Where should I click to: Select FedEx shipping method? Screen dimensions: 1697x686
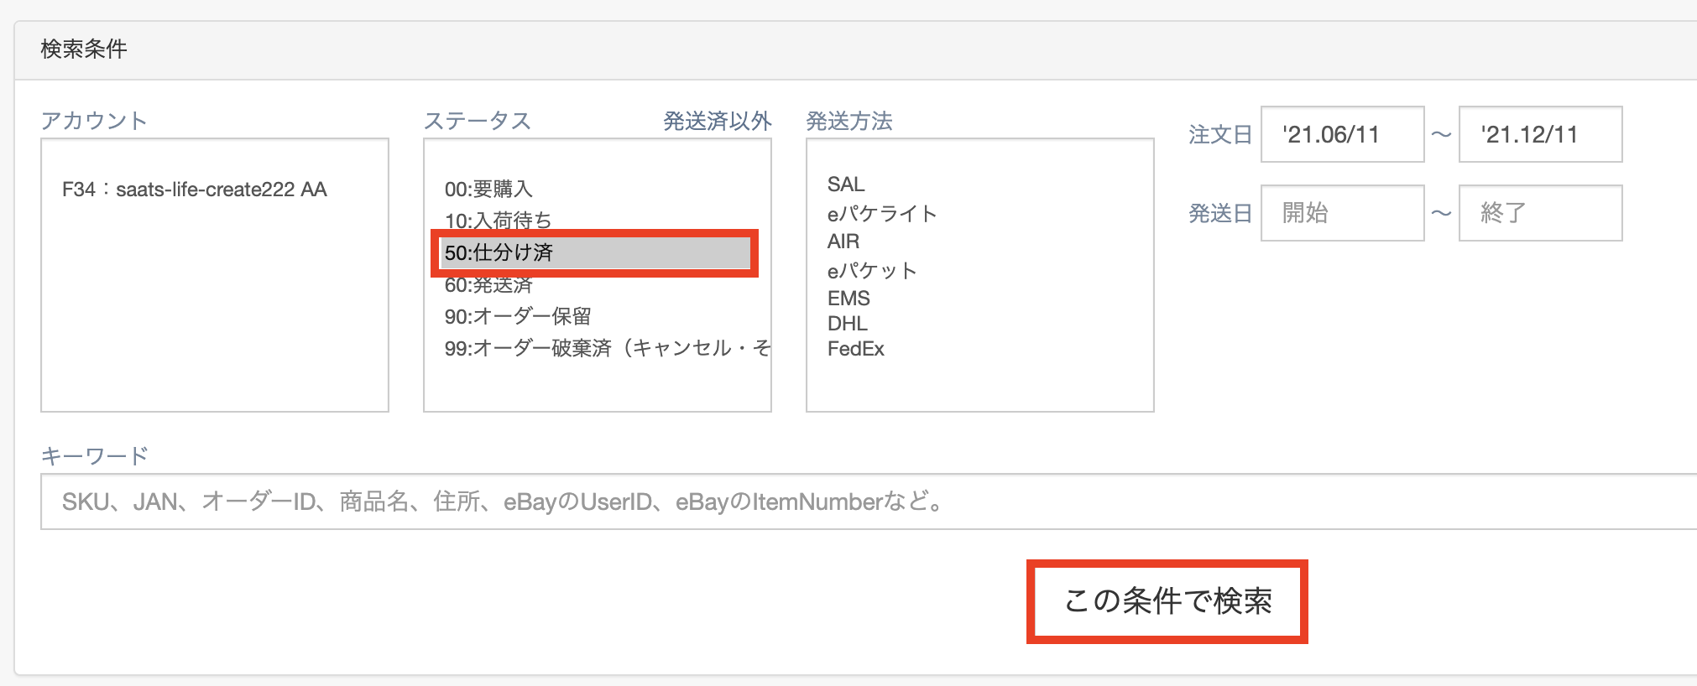855,349
